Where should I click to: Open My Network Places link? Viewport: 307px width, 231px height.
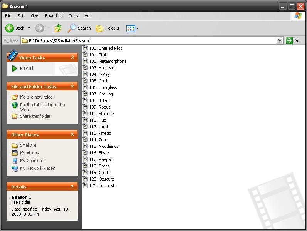click(37, 168)
